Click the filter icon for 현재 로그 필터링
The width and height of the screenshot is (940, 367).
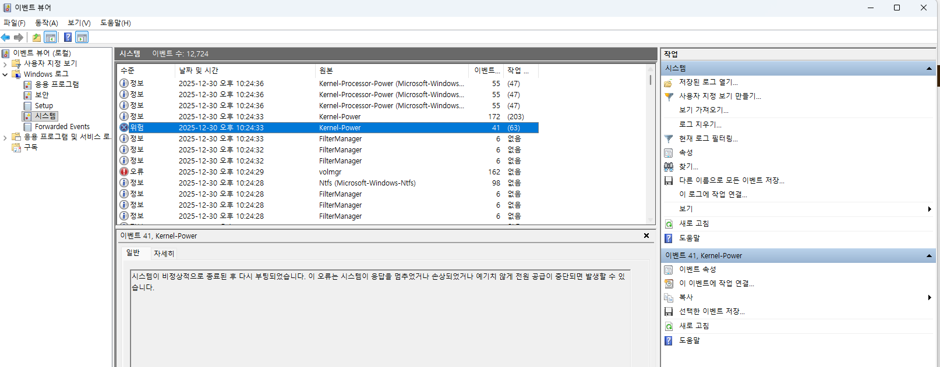[669, 139]
